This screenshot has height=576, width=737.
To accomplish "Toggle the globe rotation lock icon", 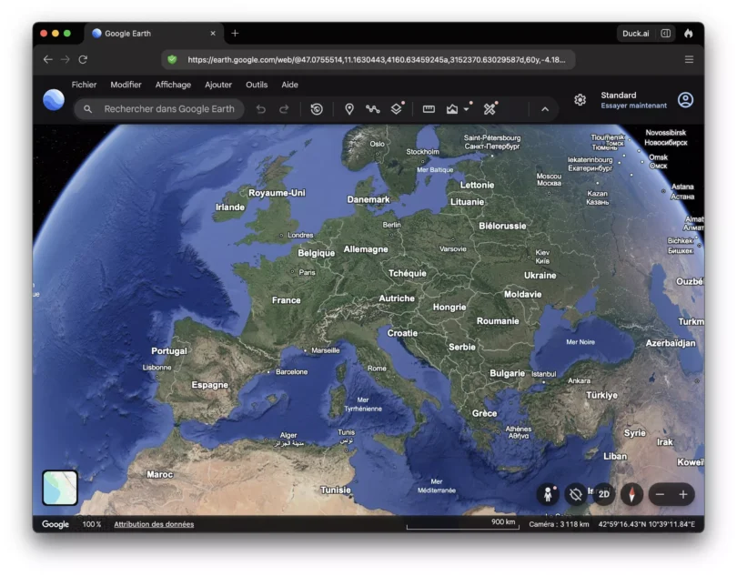I will coord(576,494).
